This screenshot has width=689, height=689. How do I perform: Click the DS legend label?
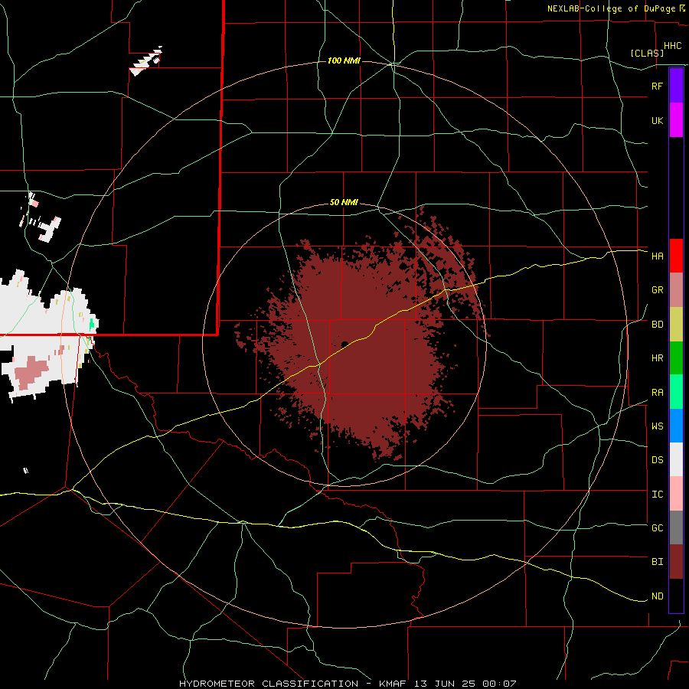coord(657,460)
